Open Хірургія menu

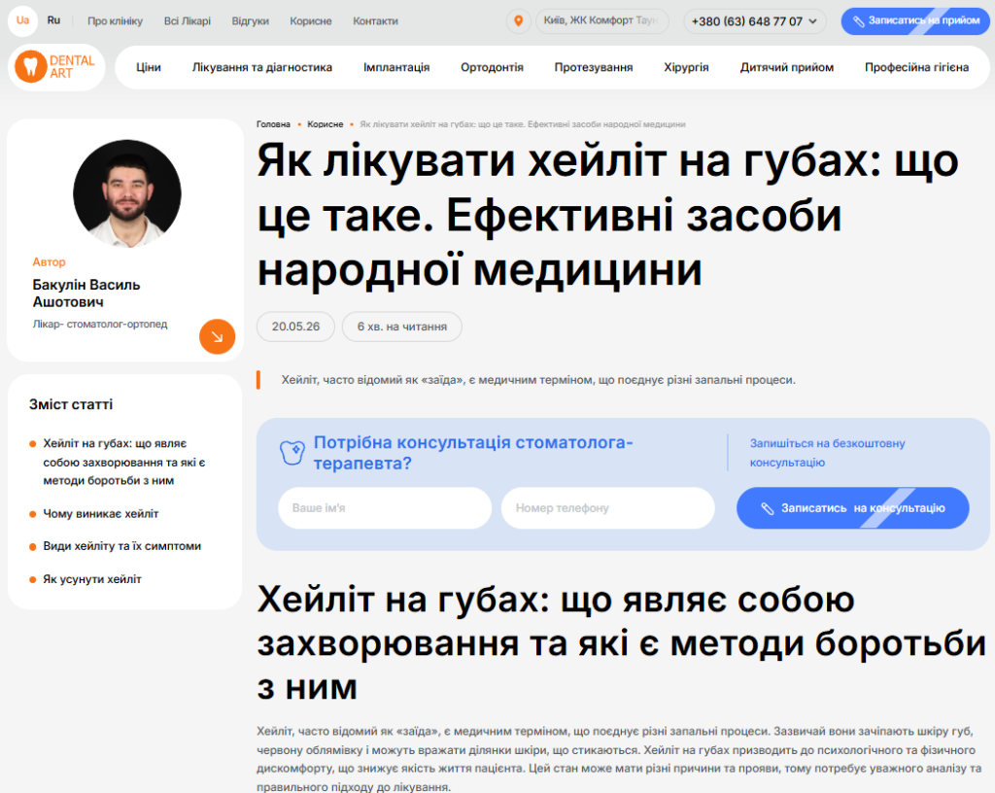pyautogui.click(x=686, y=67)
